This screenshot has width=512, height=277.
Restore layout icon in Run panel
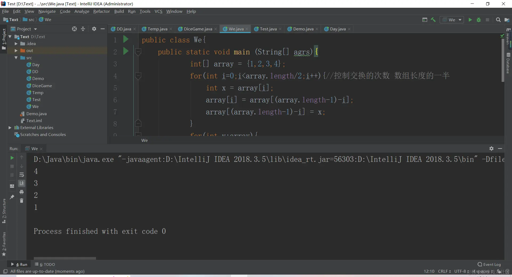(12, 186)
